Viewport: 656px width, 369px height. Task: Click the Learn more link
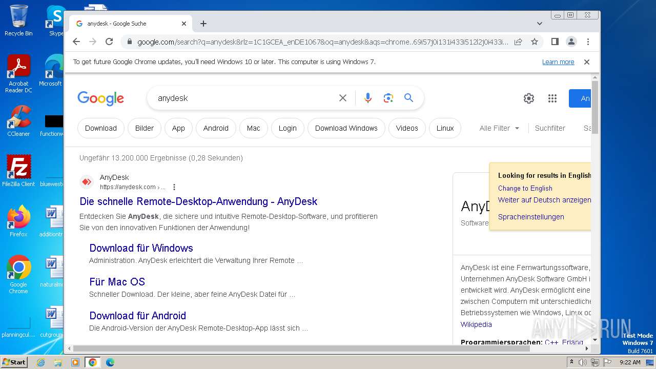tap(558, 62)
